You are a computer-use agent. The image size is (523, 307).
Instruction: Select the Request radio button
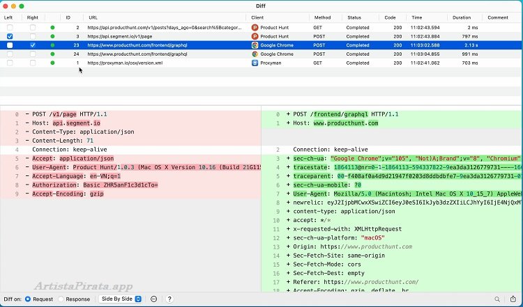(x=28, y=299)
